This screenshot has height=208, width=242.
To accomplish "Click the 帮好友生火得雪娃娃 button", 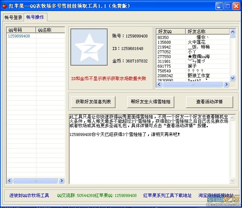I will click(151, 102).
